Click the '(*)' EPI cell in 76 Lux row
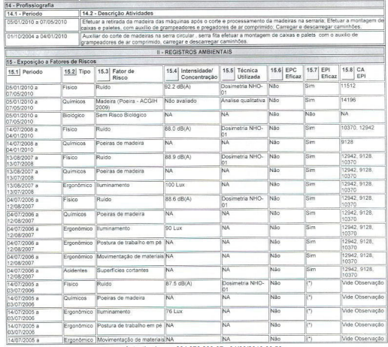Screen dimensions: 388x347 coord(309,311)
